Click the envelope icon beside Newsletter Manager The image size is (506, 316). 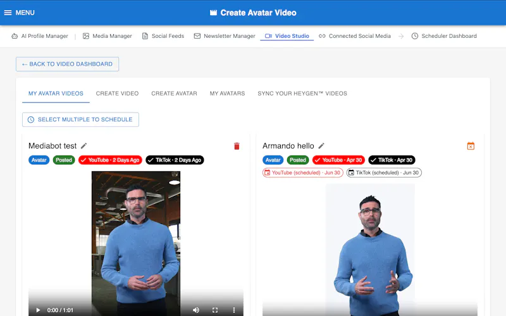point(197,36)
